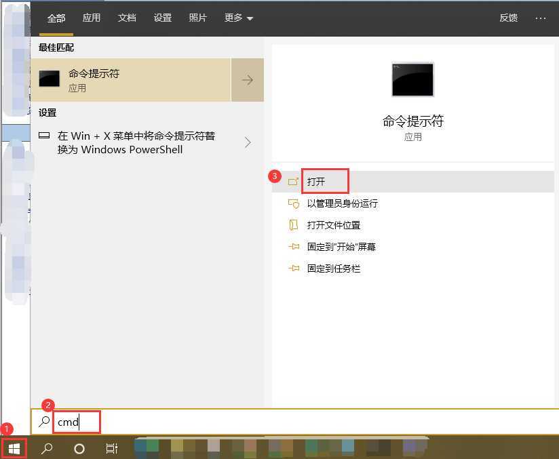The image size is (559, 459).
Task: Switch to the 文档 tab
Action: tap(127, 18)
